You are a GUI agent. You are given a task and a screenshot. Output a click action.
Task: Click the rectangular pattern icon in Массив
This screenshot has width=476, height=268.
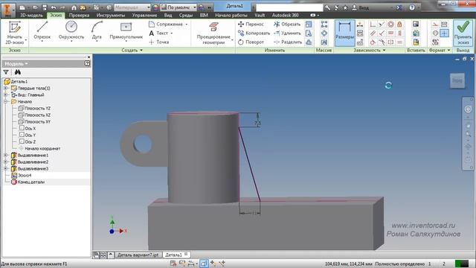[x=324, y=25]
